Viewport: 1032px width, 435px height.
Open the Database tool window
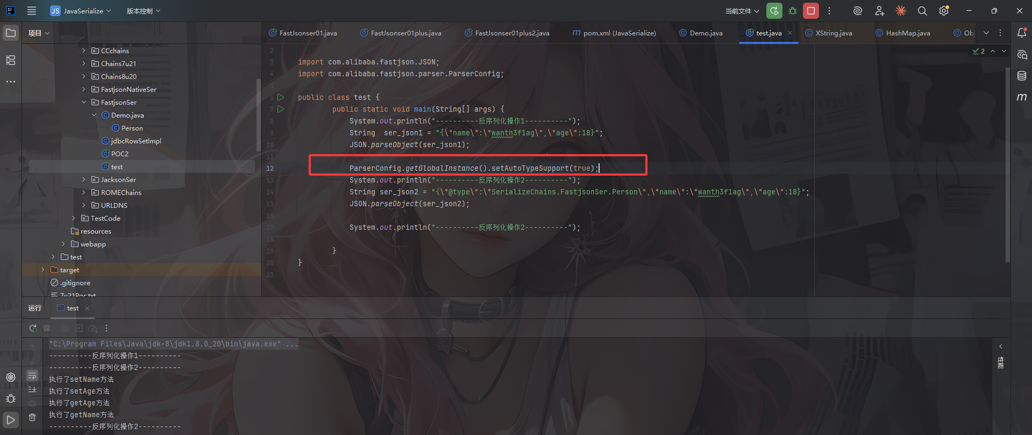point(1021,76)
